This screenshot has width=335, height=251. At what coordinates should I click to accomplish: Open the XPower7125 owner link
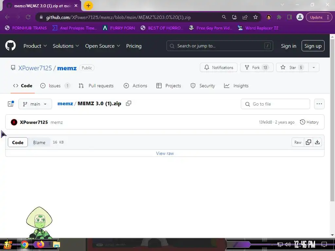pyautogui.click(x=35, y=68)
